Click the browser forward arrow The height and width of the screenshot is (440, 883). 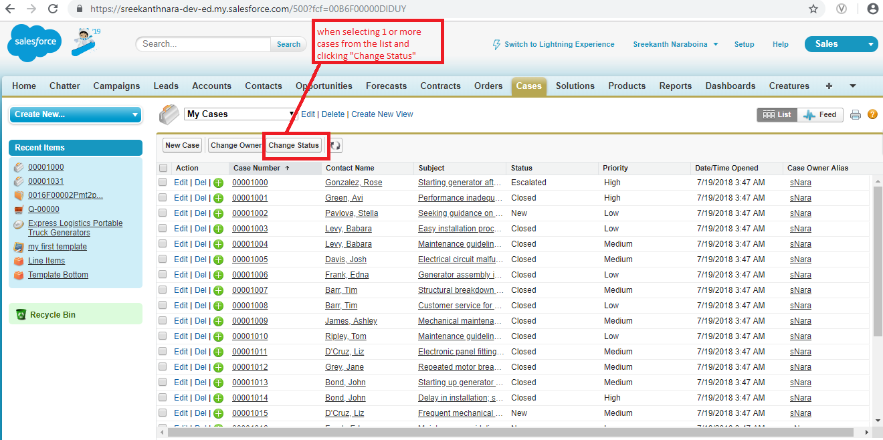[31, 9]
